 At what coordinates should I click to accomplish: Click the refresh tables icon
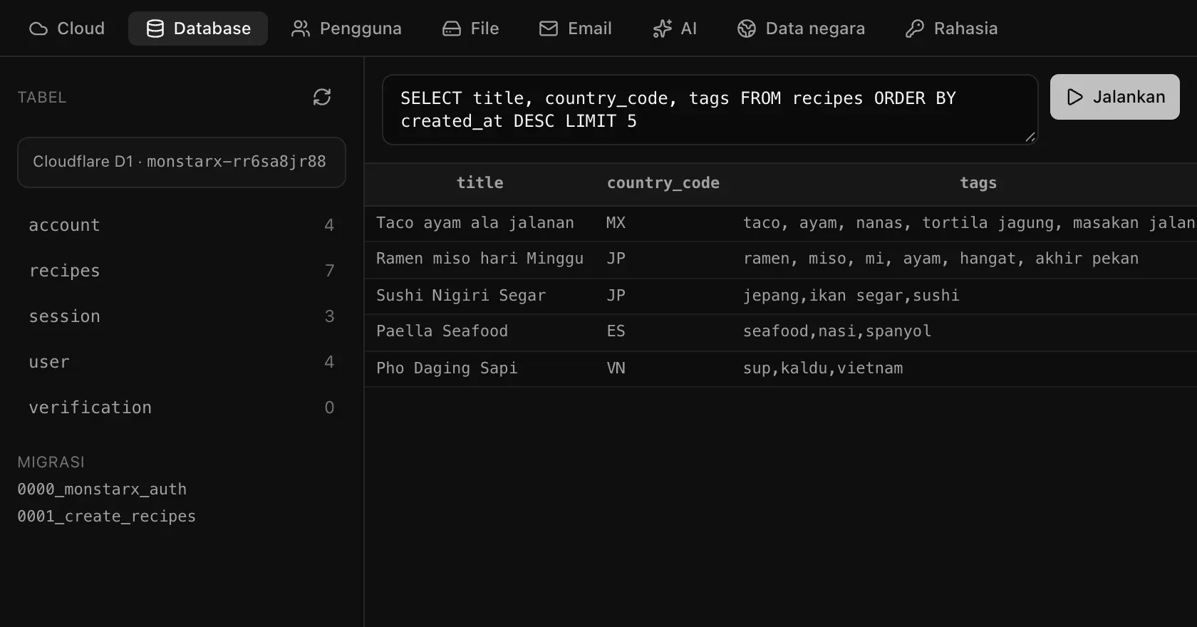coord(322,97)
